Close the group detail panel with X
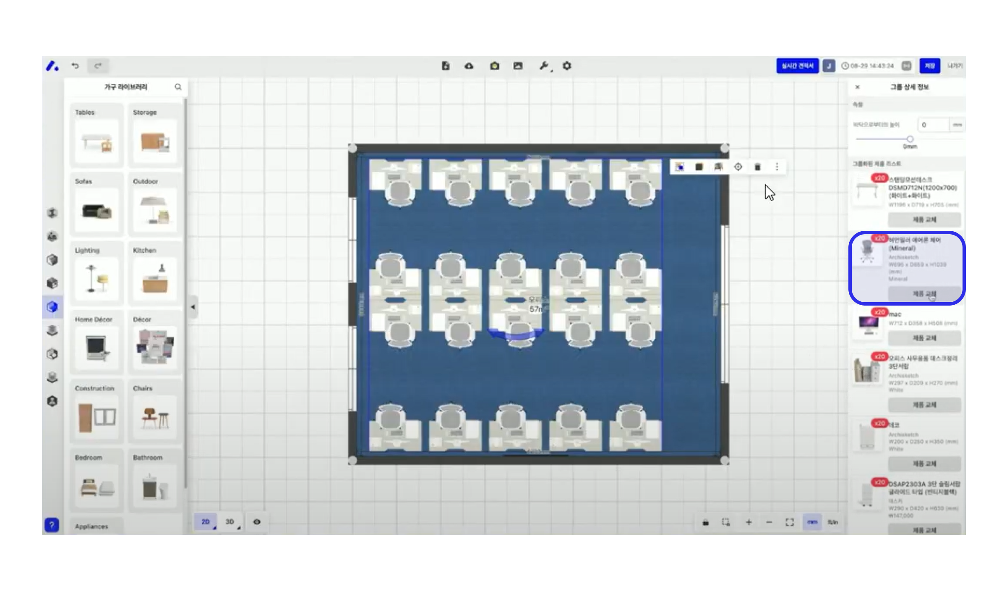This screenshot has height=591, width=1007. [858, 87]
